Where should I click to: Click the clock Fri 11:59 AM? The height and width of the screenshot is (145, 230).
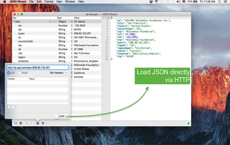pyautogui.click(x=207, y=2)
